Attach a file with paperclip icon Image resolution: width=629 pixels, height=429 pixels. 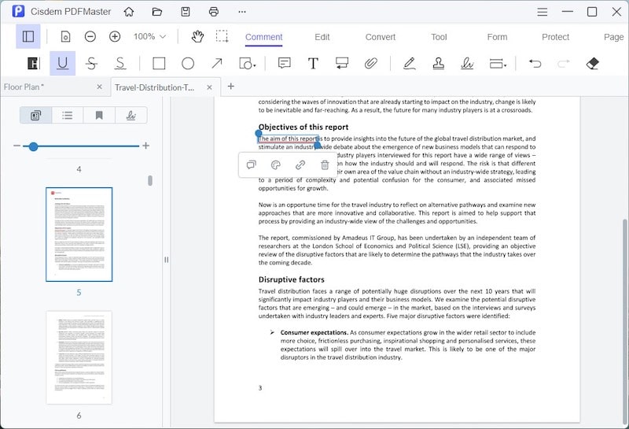[370, 64]
